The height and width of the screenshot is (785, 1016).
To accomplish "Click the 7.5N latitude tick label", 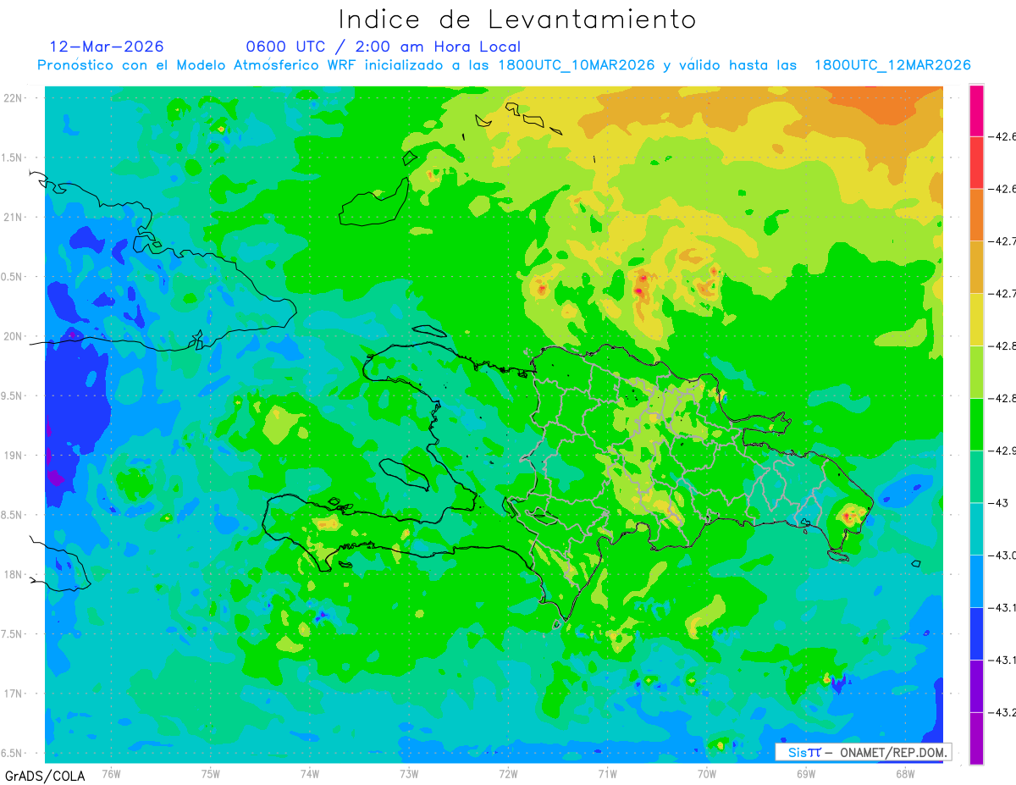I will [12, 634].
